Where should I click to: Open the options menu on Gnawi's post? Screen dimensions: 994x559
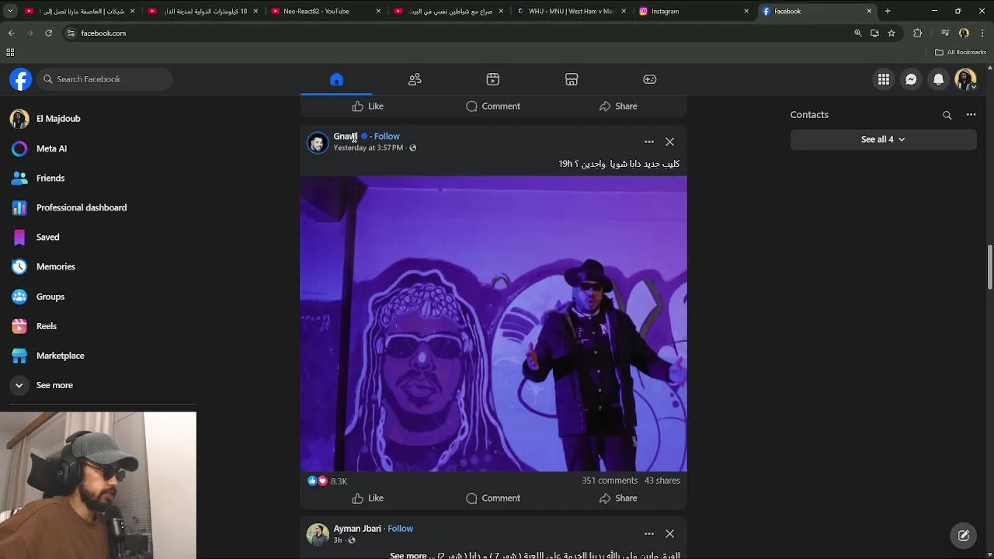649,142
